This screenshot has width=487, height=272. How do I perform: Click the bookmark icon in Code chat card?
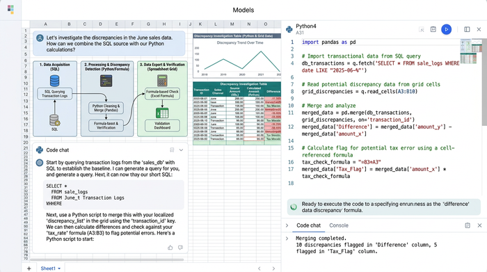(172, 150)
